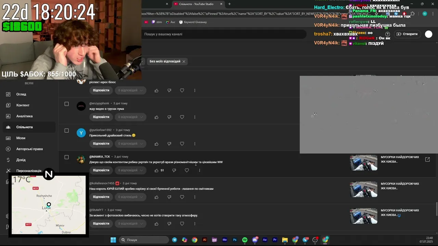Like the @enzyyyphonk comment
Screen dimensions: 438x246
pyautogui.click(x=156, y=117)
